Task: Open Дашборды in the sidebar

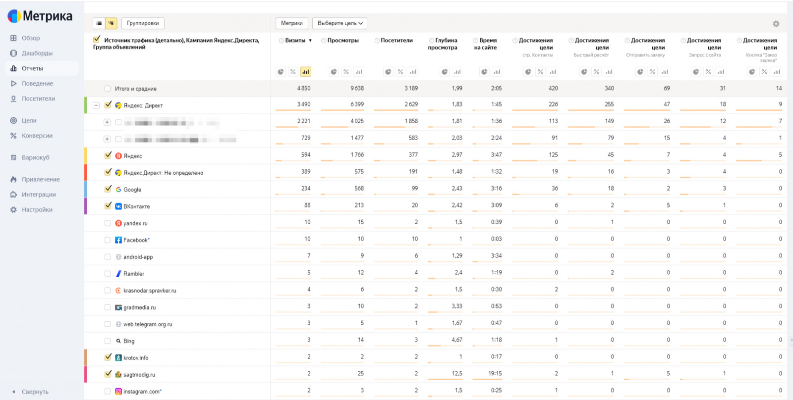Action: pos(37,53)
